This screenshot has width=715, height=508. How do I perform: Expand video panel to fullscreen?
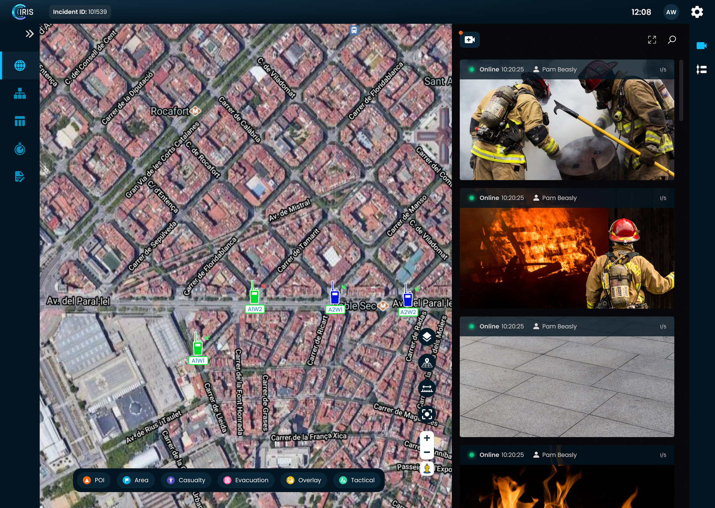click(x=652, y=40)
